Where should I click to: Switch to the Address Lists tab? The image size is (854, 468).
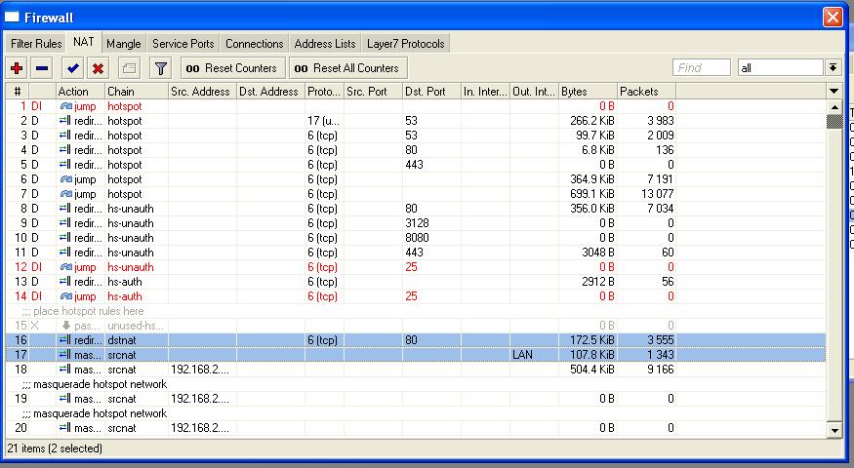tap(325, 44)
